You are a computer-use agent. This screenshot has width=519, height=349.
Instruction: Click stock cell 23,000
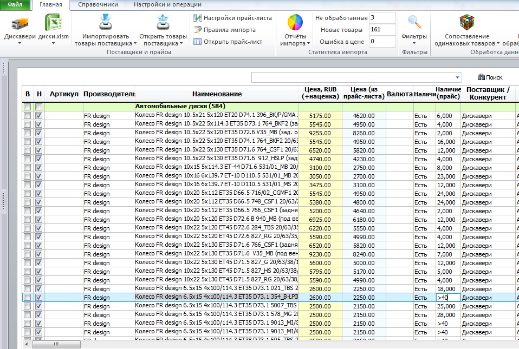[448, 176]
